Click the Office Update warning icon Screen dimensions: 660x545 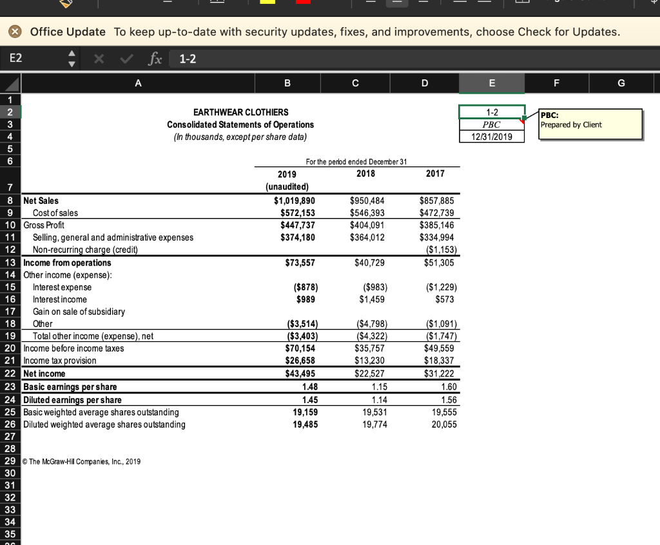click(x=16, y=32)
